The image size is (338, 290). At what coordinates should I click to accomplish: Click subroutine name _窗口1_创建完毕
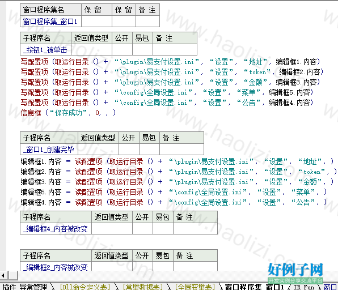49,149
